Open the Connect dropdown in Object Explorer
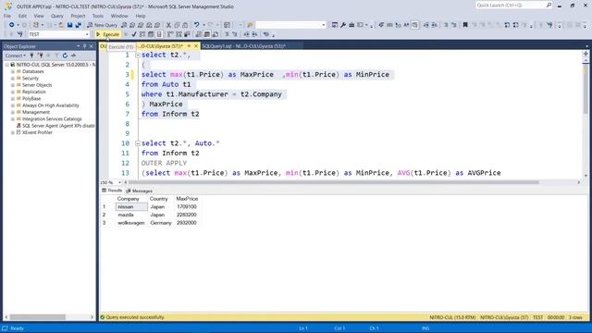 pyautogui.click(x=16, y=55)
